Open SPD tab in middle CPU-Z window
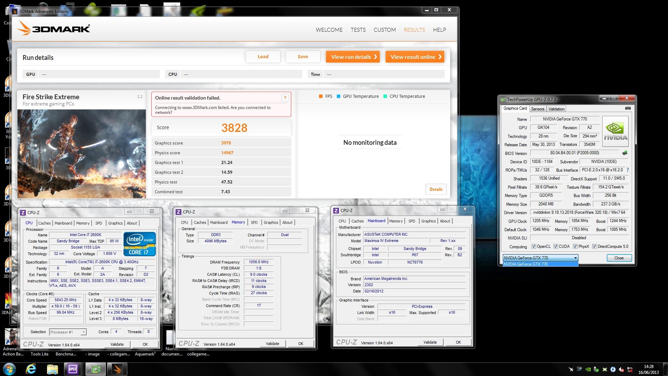Viewport: 668px width, 376px height. click(254, 222)
